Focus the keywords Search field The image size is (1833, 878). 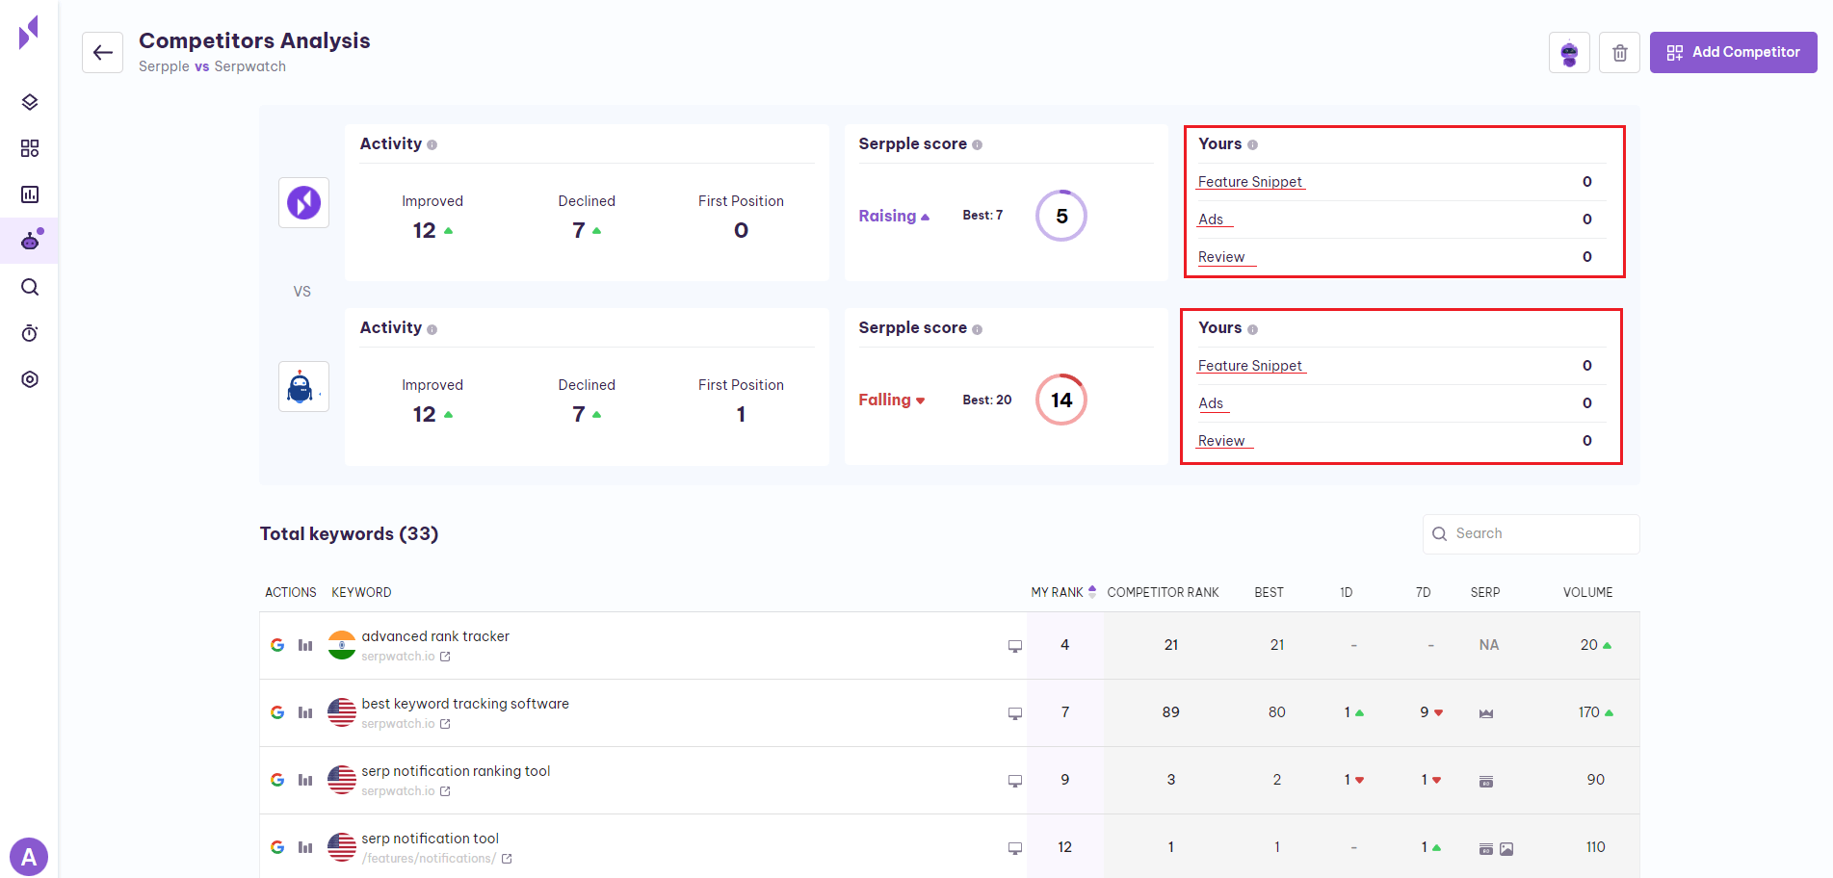(1531, 533)
